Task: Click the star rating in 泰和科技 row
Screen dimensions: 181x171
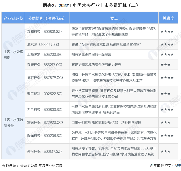Action: point(167,31)
